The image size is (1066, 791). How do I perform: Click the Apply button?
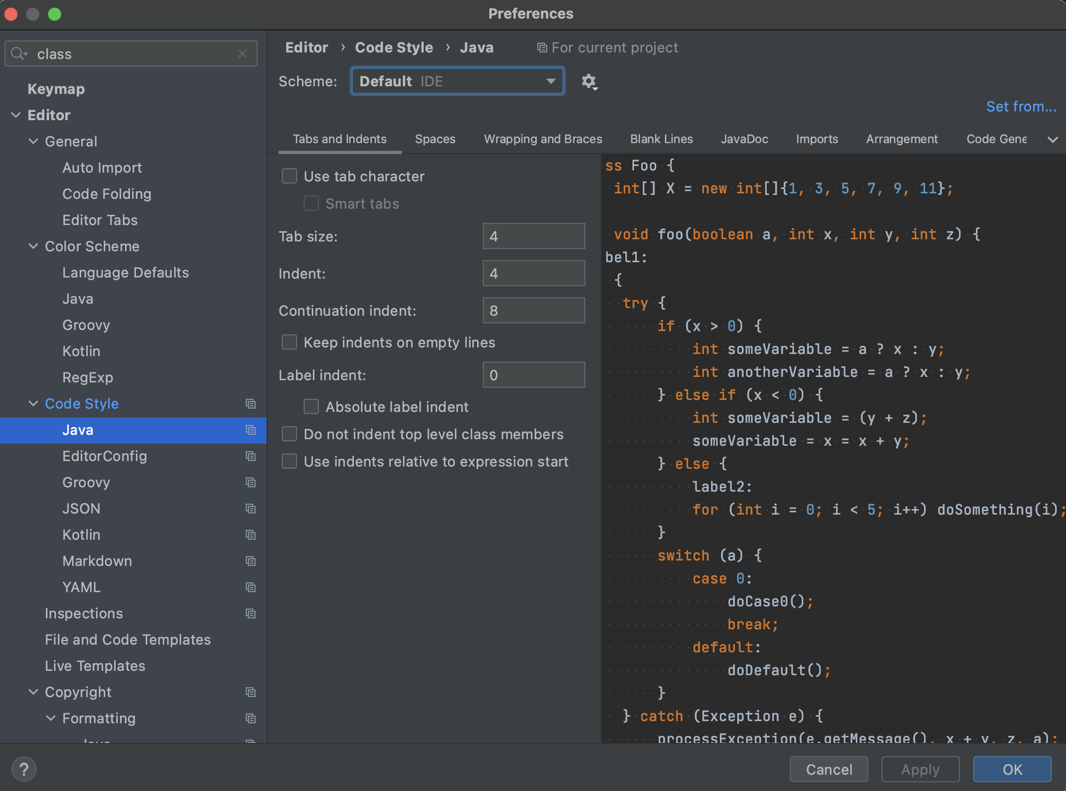click(920, 767)
